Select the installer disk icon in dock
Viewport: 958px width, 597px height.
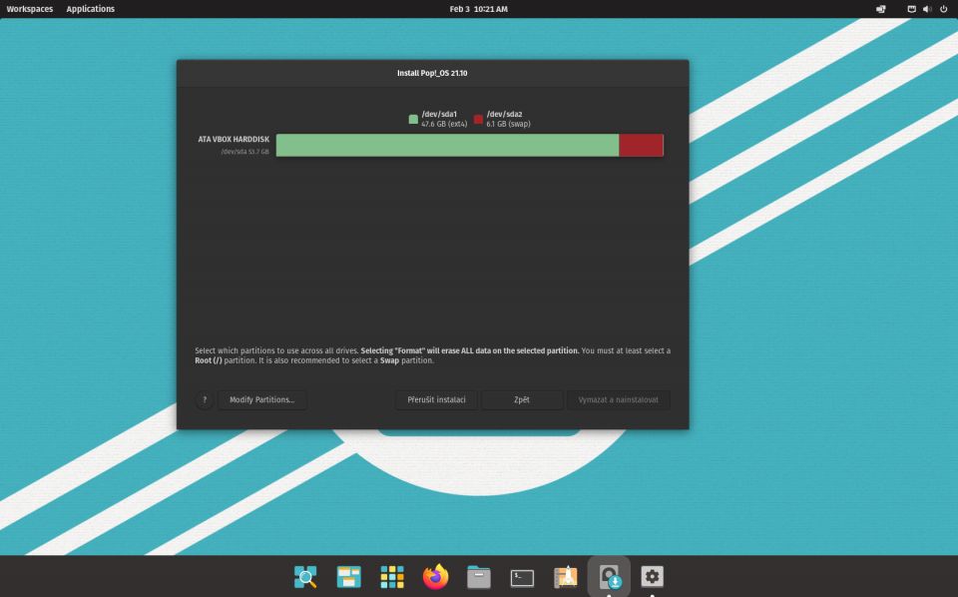(x=609, y=576)
